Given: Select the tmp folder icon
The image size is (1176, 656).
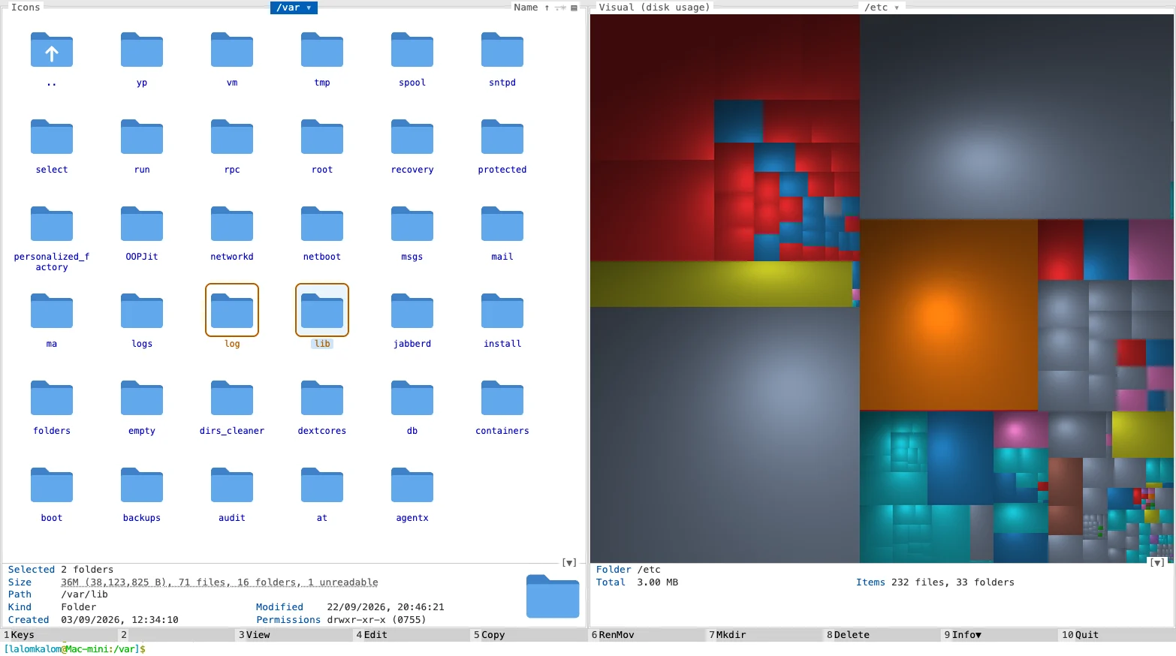Looking at the screenshot, I should pyautogui.click(x=322, y=50).
